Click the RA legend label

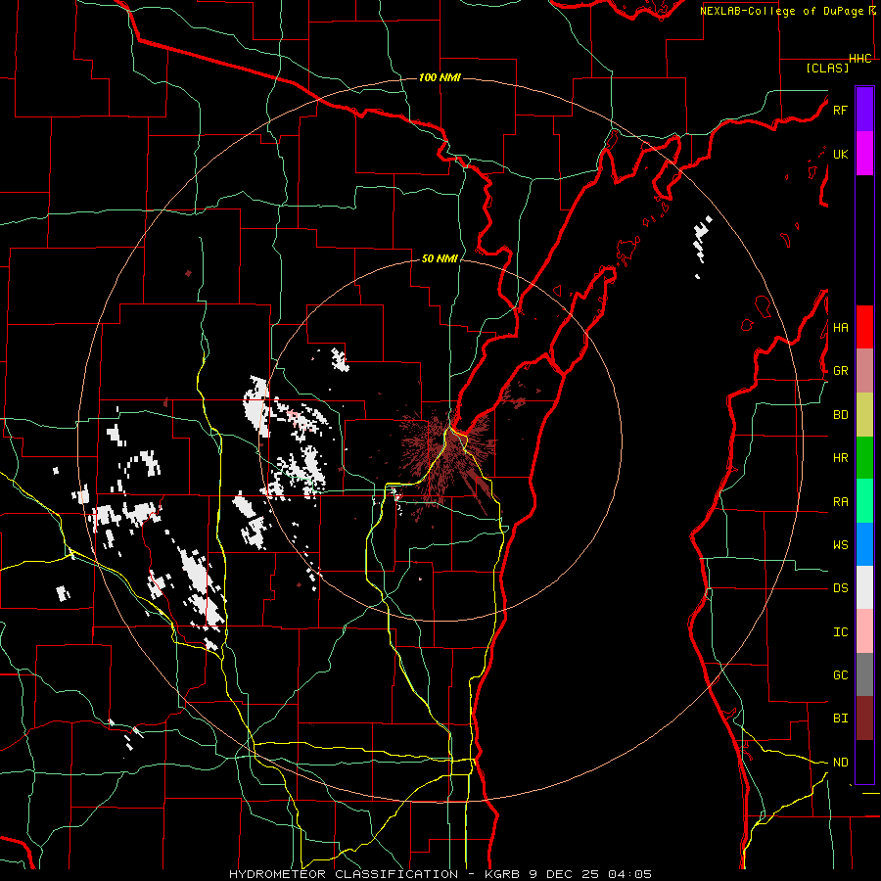840,502
